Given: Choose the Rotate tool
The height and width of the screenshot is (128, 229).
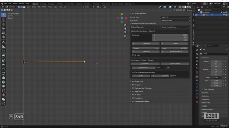Looking at the screenshot, I should 3,28.
